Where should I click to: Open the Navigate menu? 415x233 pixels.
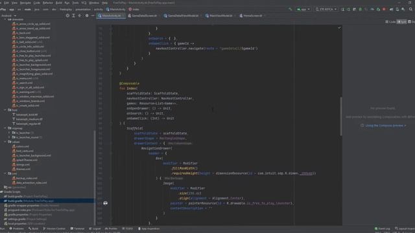(x=25, y=3)
